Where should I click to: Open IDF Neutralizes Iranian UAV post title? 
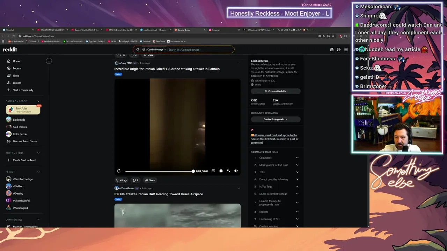pos(159,194)
